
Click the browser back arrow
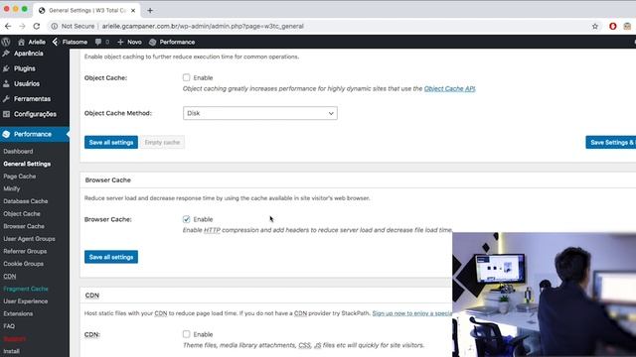[x=8, y=26]
